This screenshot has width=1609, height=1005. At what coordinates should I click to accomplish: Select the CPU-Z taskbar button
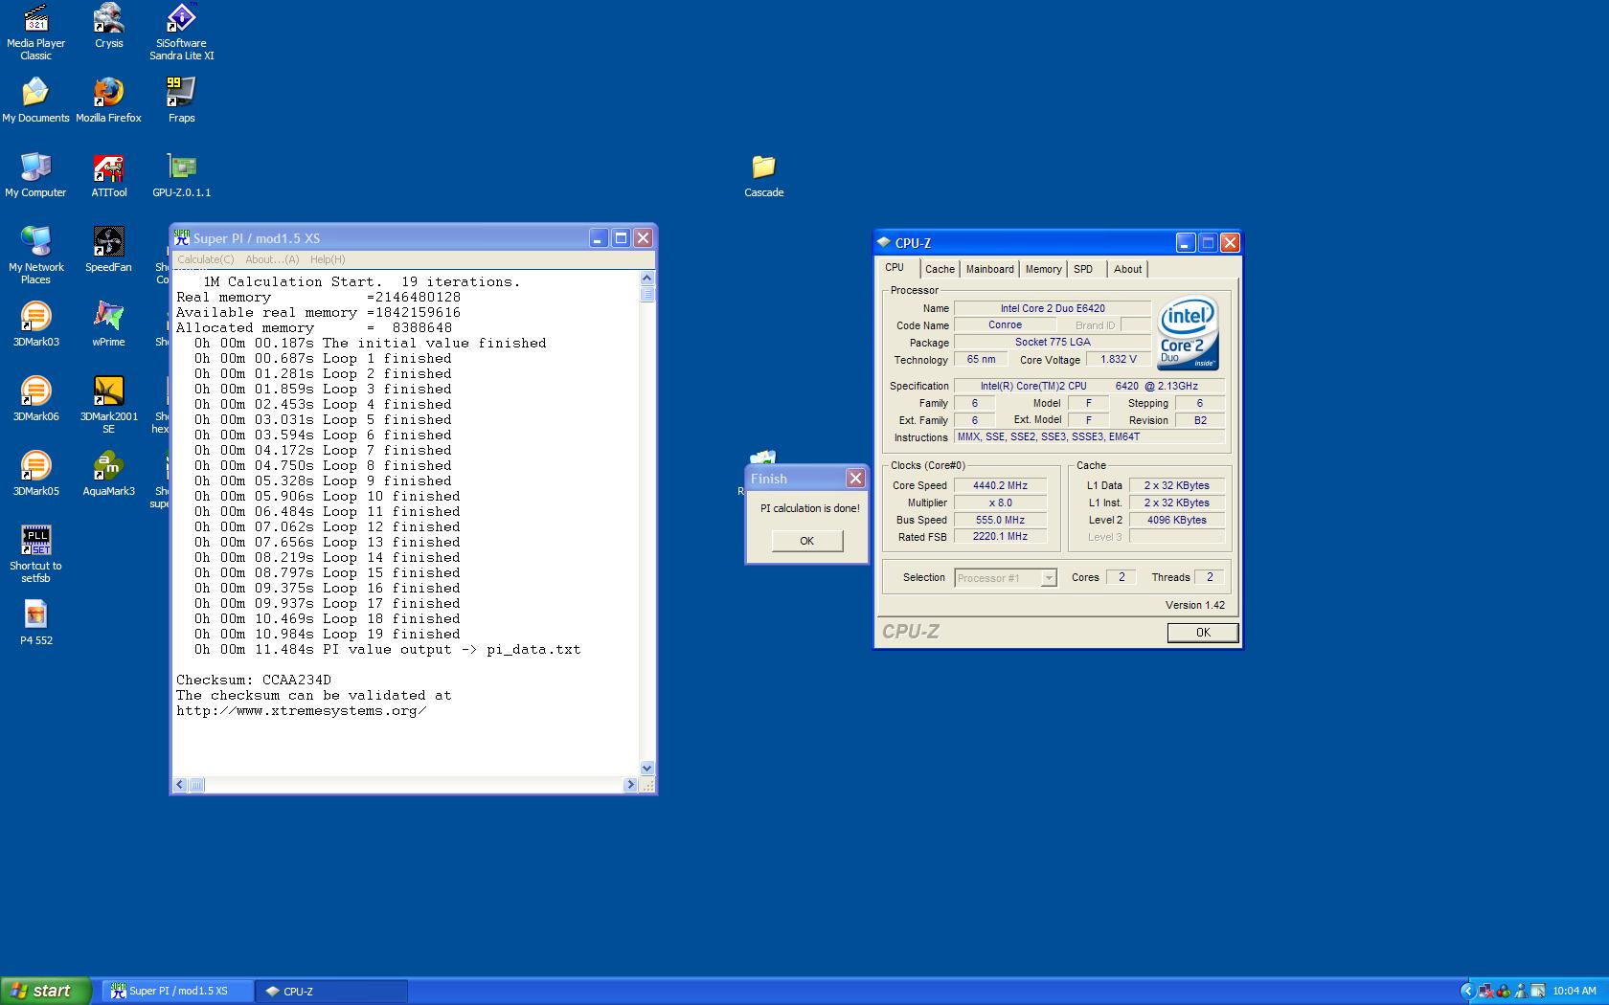pos(332,992)
